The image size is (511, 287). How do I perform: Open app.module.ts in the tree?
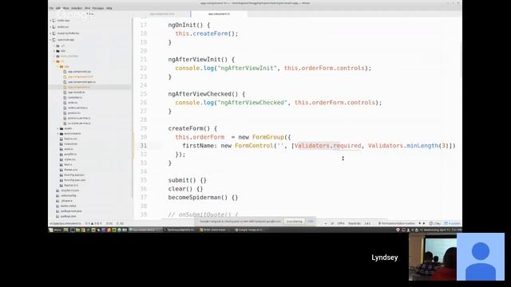point(77,92)
